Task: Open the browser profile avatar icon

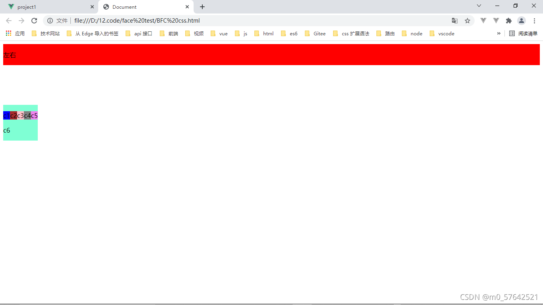Action: point(522,20)
